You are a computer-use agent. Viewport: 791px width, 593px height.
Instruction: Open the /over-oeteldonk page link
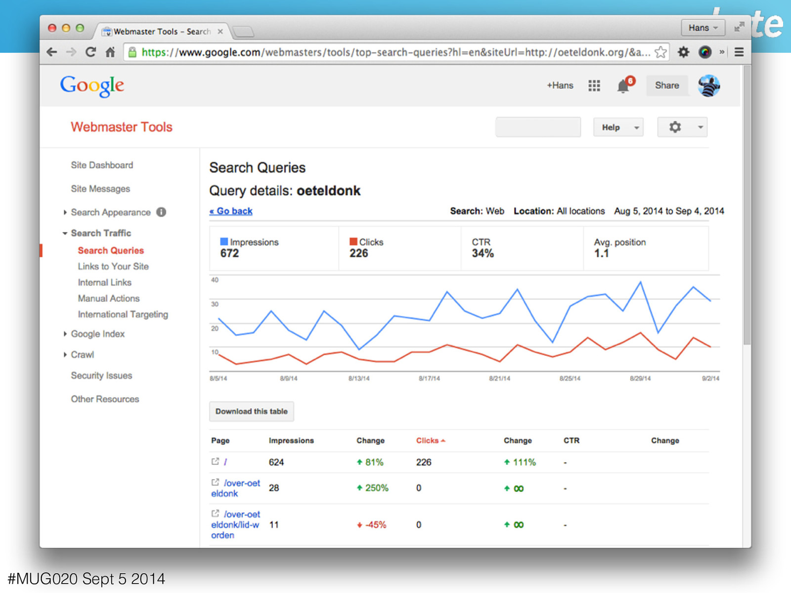point(236,488)
